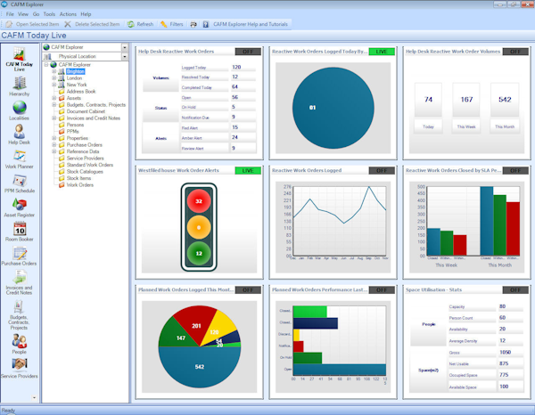Image resolution: width=535 pixels, height=415 pixels.
Task: Click the sidebar scroll-down arrow below Service Providers
Action: pyautogui.click(x=34, y=397)
